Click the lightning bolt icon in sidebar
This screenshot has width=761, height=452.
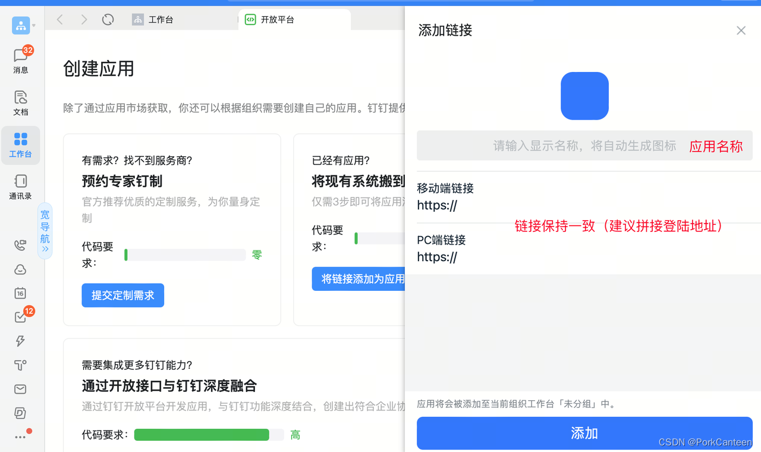click(20, 341)
